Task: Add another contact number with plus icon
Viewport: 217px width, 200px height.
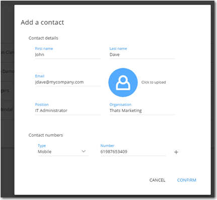Action: (176, 152)
